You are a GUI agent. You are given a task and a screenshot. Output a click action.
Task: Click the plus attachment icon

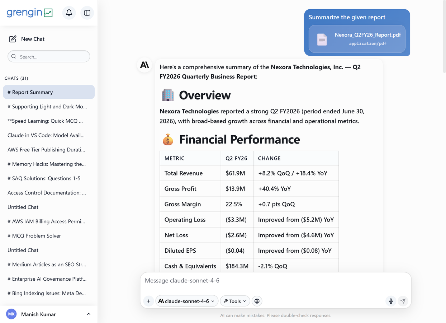pos(149,301)
